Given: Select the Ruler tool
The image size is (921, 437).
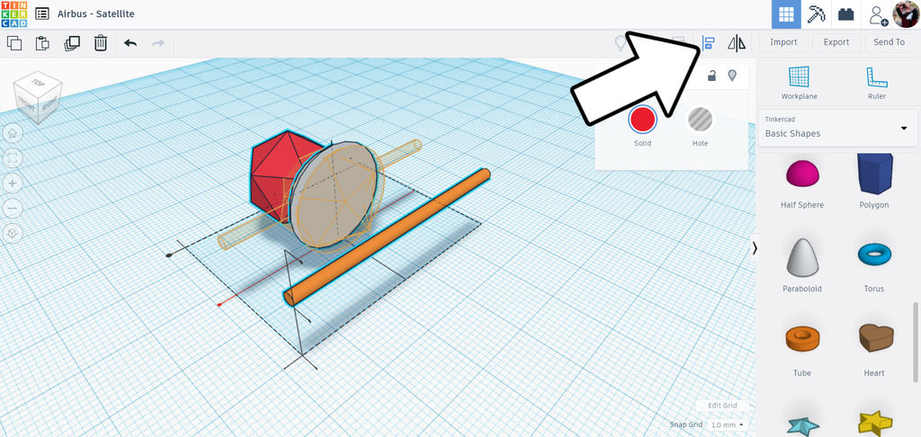Looking at the screenshot, I should 876,83.
